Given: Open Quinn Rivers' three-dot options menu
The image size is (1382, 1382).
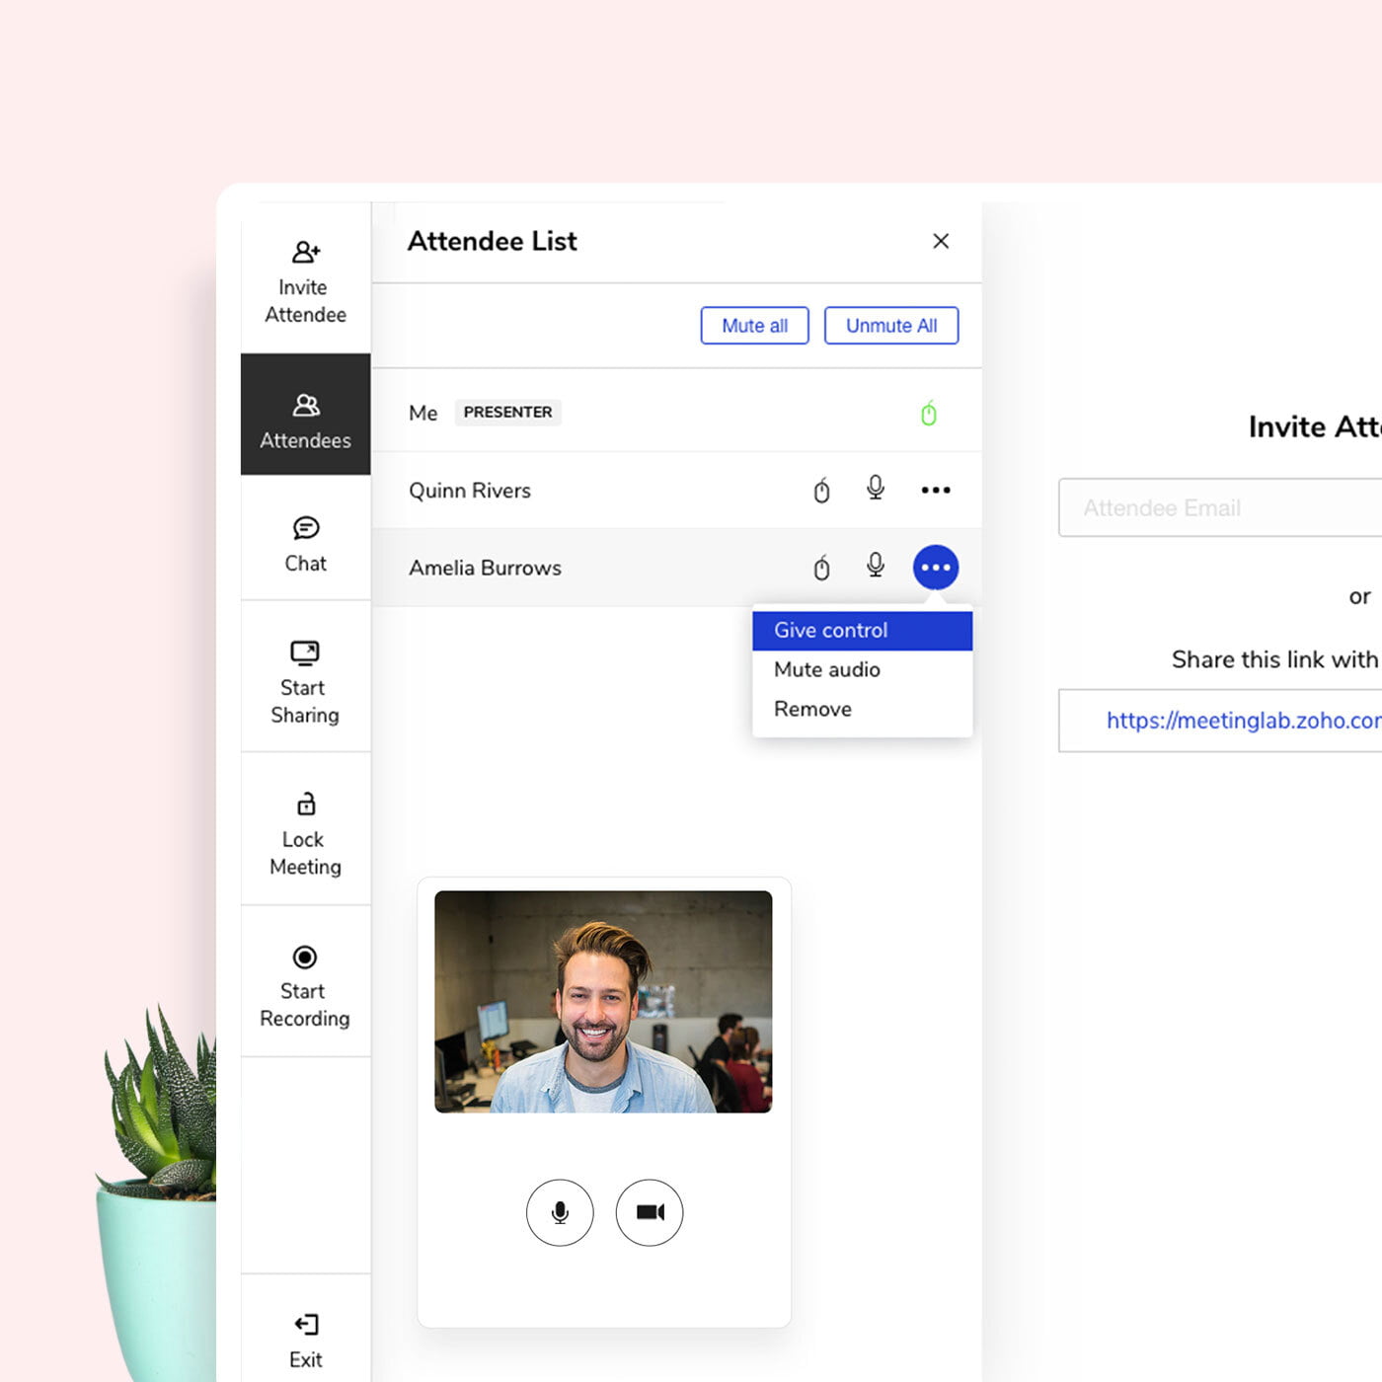Looking at the screenshot, I should (x=936, y=490).
